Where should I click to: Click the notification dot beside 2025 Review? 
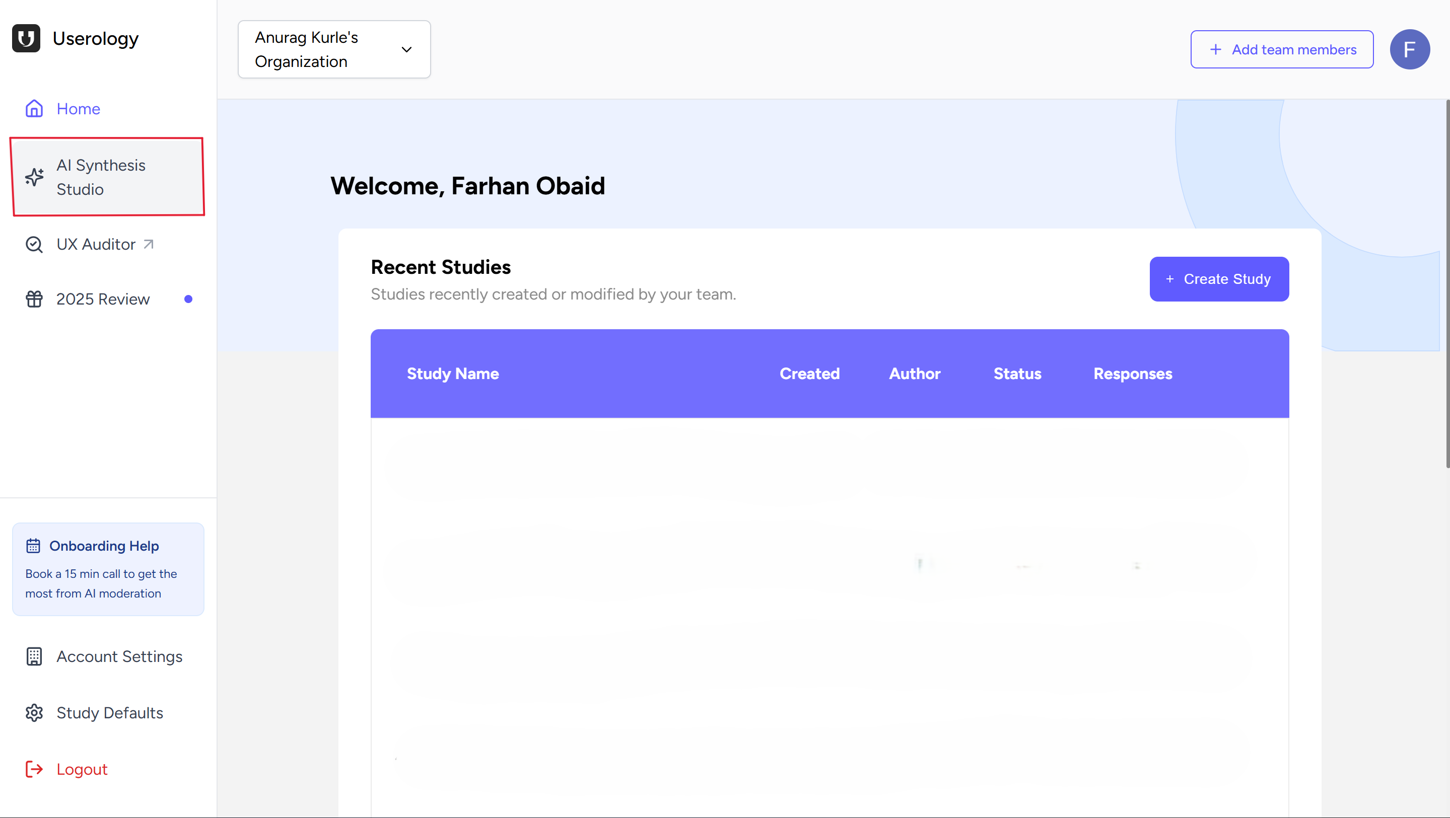(x=188, y=299)
